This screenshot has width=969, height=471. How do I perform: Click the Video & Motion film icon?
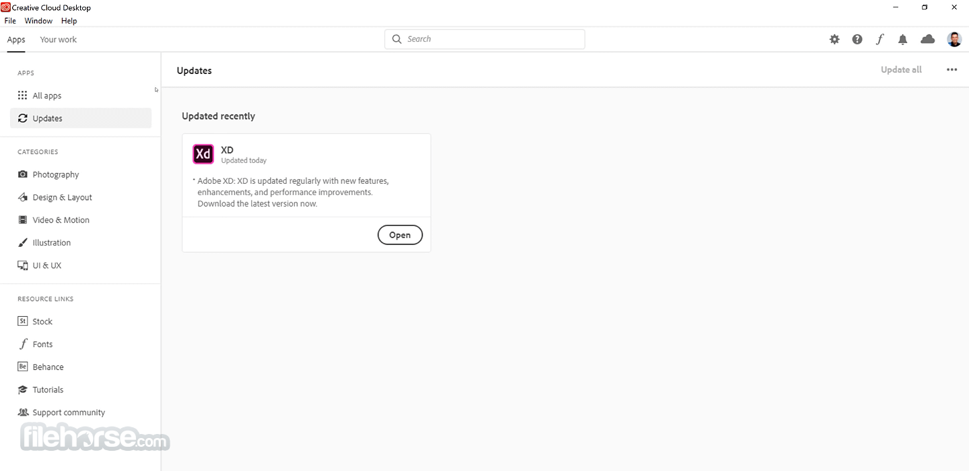22,220
